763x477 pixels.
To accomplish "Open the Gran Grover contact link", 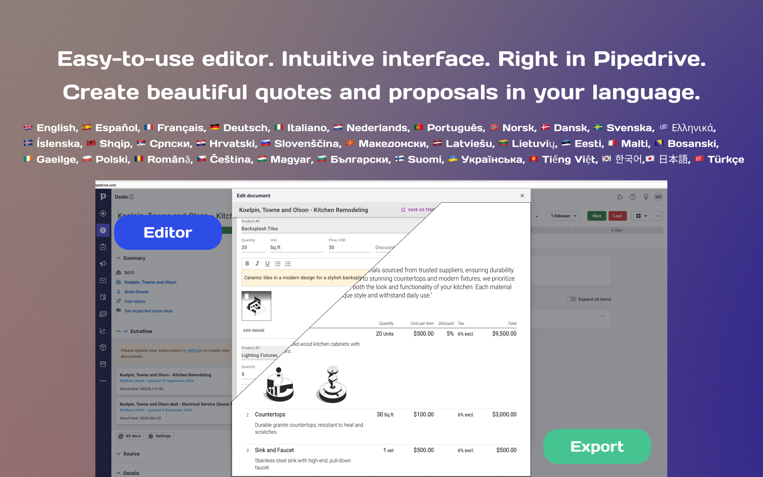I will 136,292.
